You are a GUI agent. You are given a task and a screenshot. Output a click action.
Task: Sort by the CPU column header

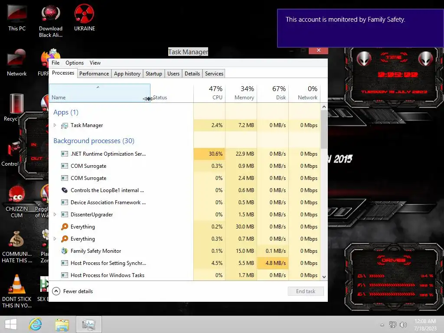[x=209, y=93]
